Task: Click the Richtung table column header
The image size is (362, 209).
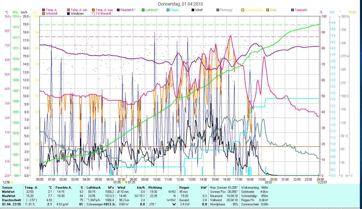Action: [155, 188]
